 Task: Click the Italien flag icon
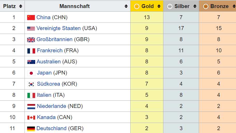click(31, 95)
